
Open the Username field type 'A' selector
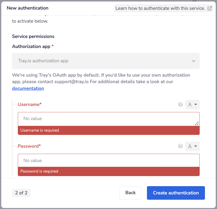tap(192, 104)
